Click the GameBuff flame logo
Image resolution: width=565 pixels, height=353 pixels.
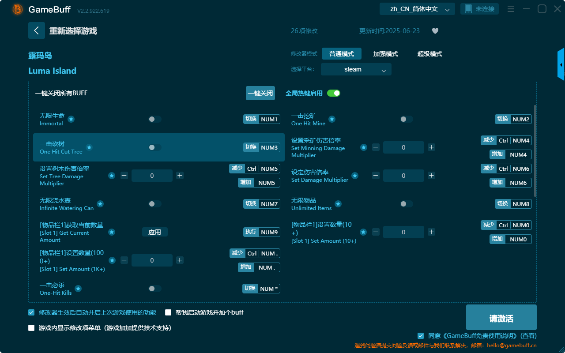point(17,9)
